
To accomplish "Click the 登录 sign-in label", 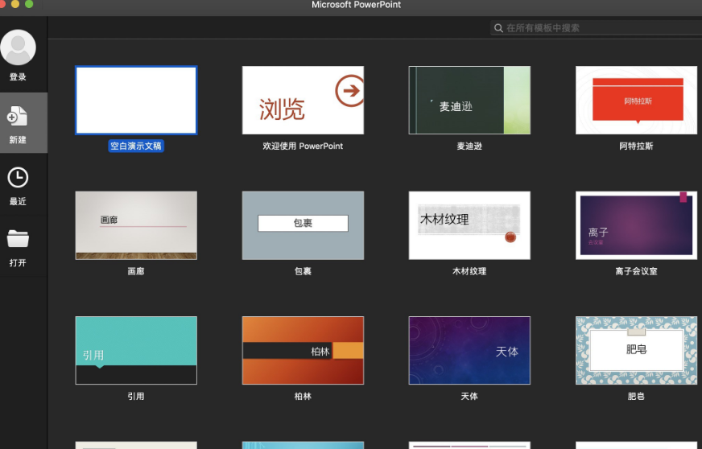I will [18, 77].
